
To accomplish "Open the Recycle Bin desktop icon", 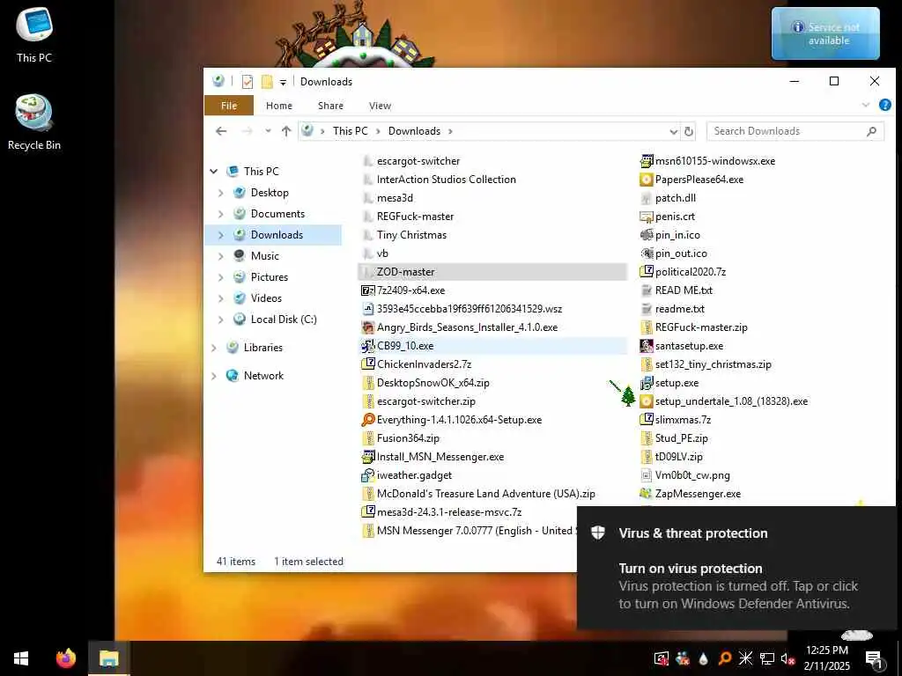I will pos(34,121).
